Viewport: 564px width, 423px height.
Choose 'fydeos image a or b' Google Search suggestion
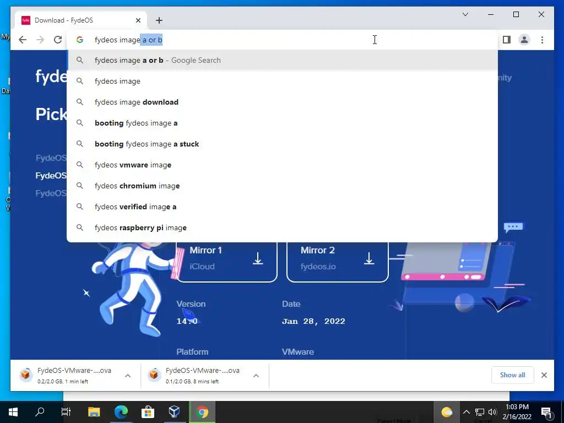click(x=282, y=61)
